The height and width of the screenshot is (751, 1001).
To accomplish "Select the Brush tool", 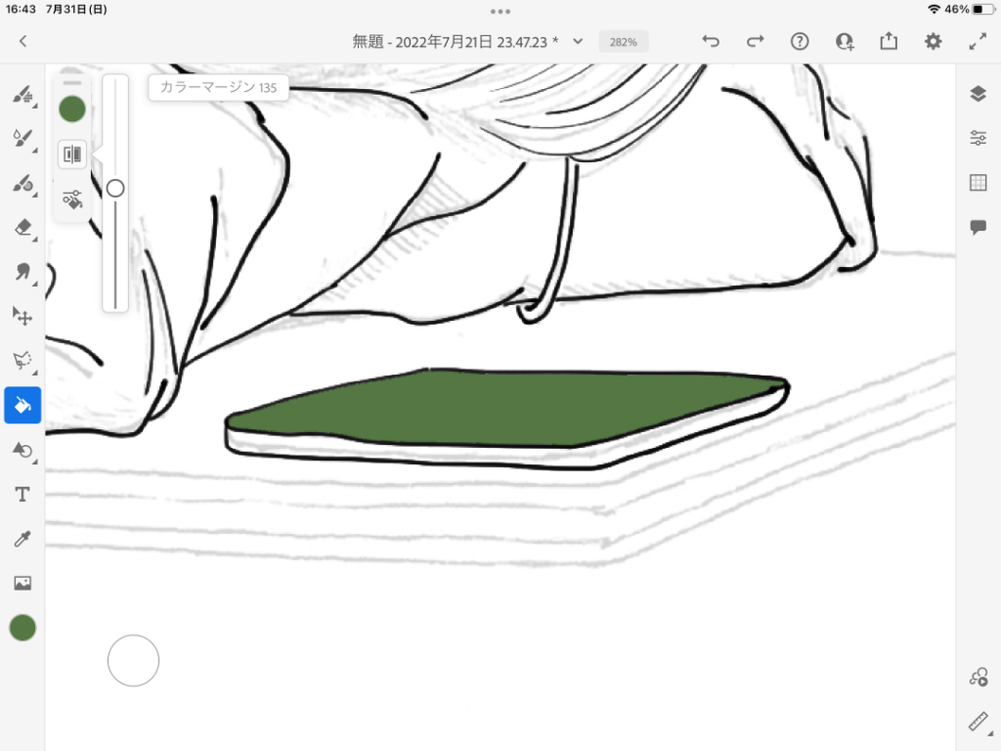I will pos(22,95).
